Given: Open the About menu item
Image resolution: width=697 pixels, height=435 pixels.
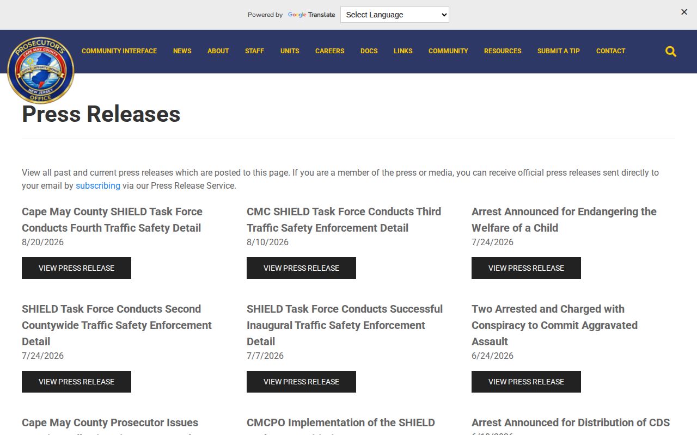Looking at the screenshot, I should (218, 51).
